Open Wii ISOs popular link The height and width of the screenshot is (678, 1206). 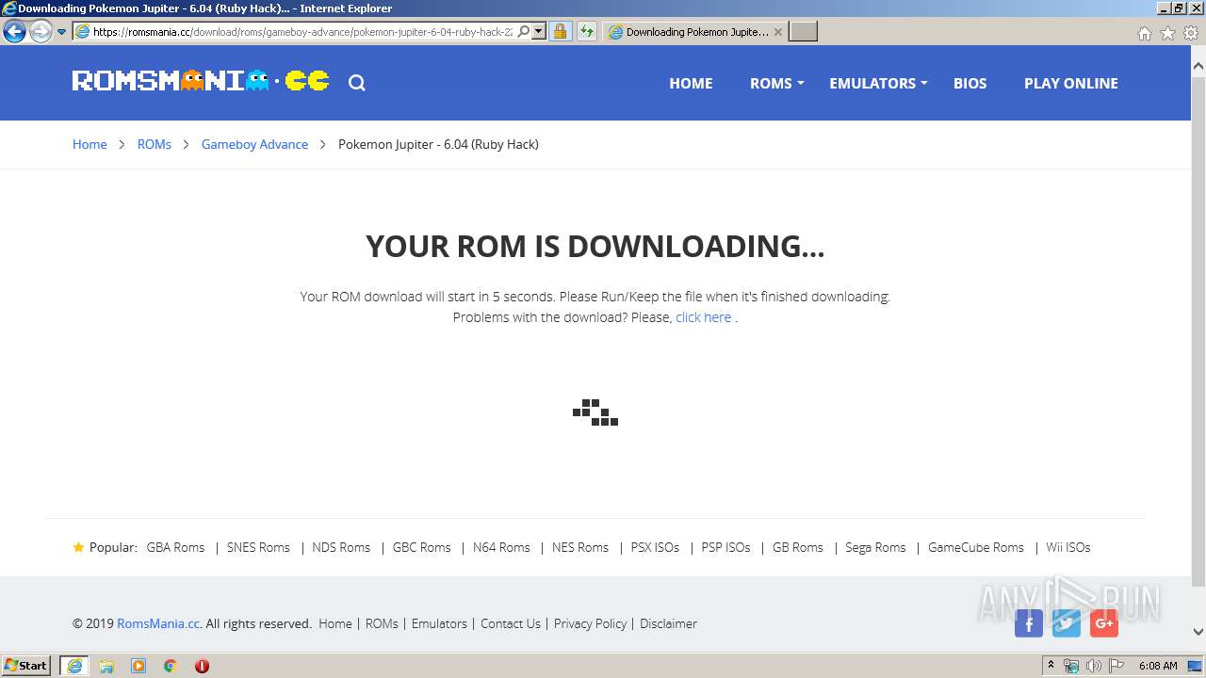[1067, 547]
